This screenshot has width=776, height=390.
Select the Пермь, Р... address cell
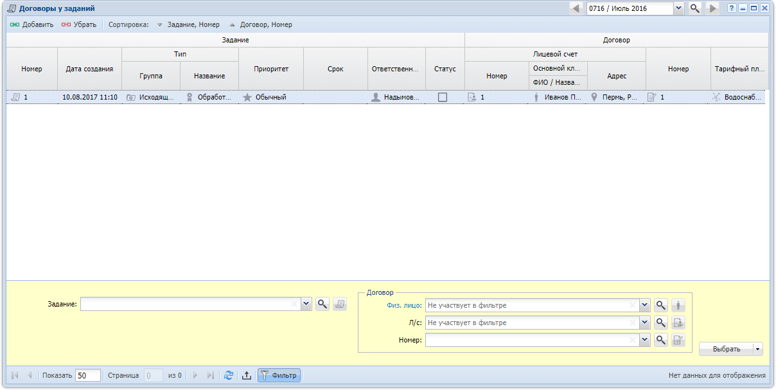(x=617, y=97)
